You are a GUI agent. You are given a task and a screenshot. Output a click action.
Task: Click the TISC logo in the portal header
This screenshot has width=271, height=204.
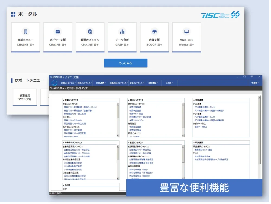click(220, 15)
